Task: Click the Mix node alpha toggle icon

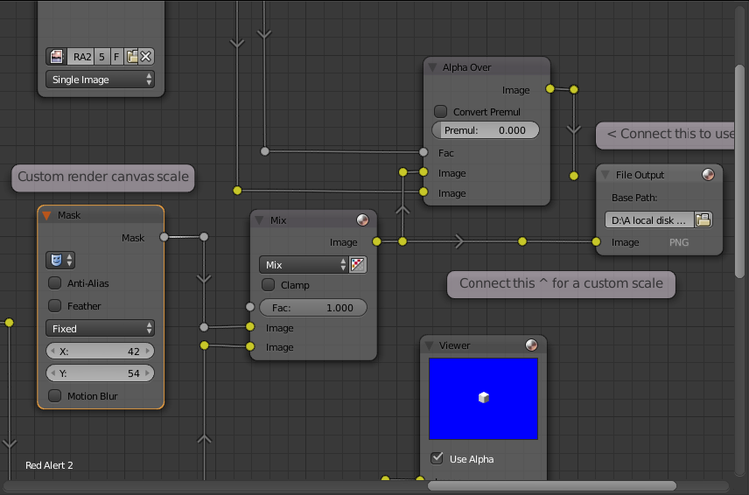Action: point(357,264)
